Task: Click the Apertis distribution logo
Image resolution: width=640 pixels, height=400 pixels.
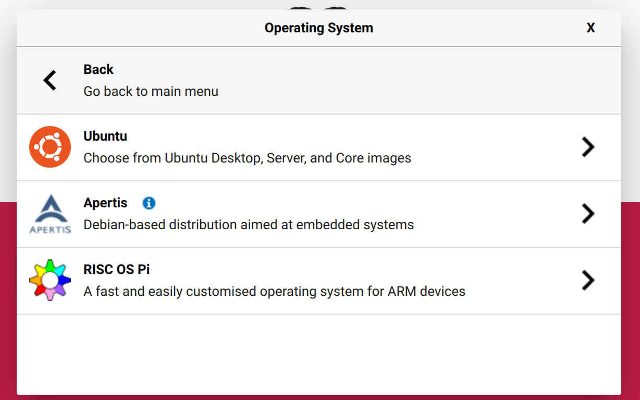Action: coord(50,214)
